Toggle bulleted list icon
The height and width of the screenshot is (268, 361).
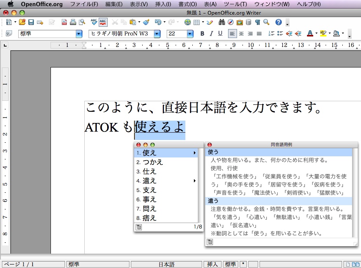pyautogui.click(x=280, y=34)
